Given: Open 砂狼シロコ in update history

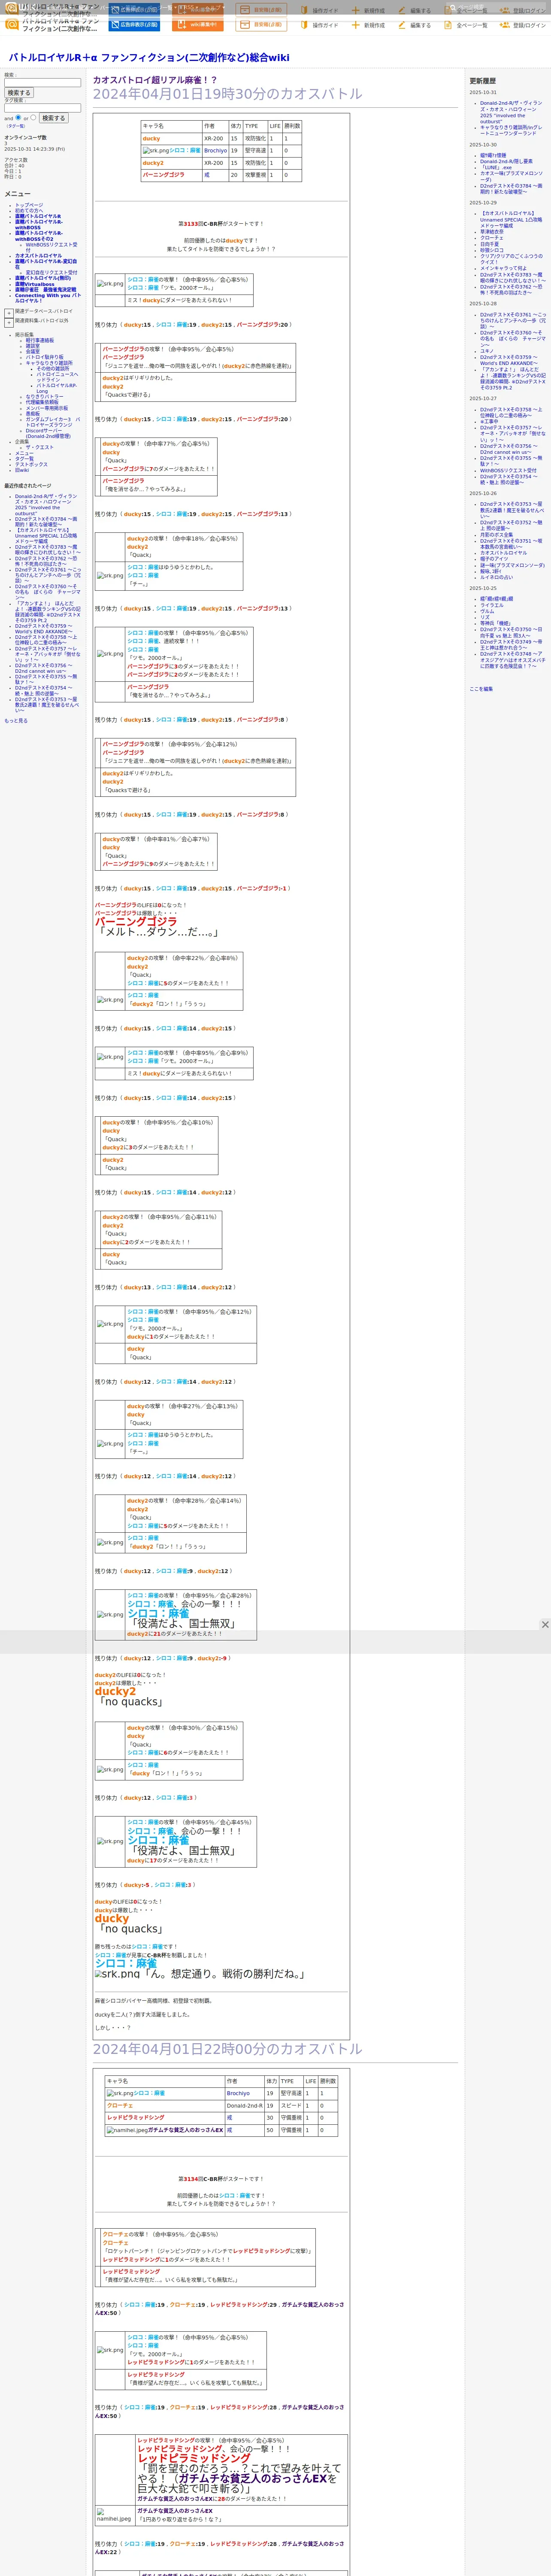Looking at the screenshot, I should [492, 250].
